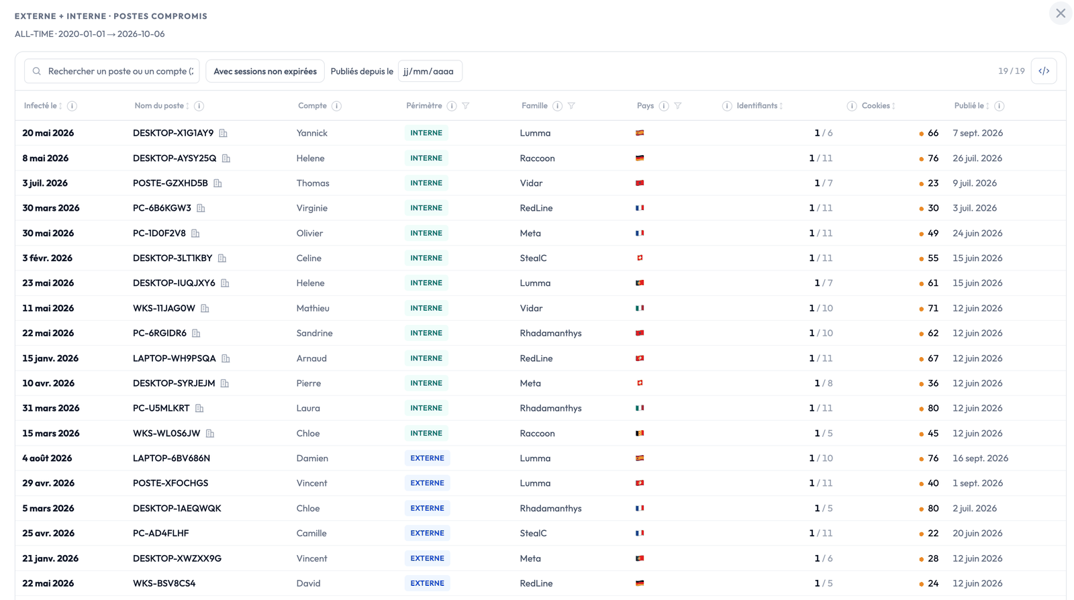Sort by Identifiants column
The width and height of the screenshot is (1074, 600).
(x=760, y=106)
